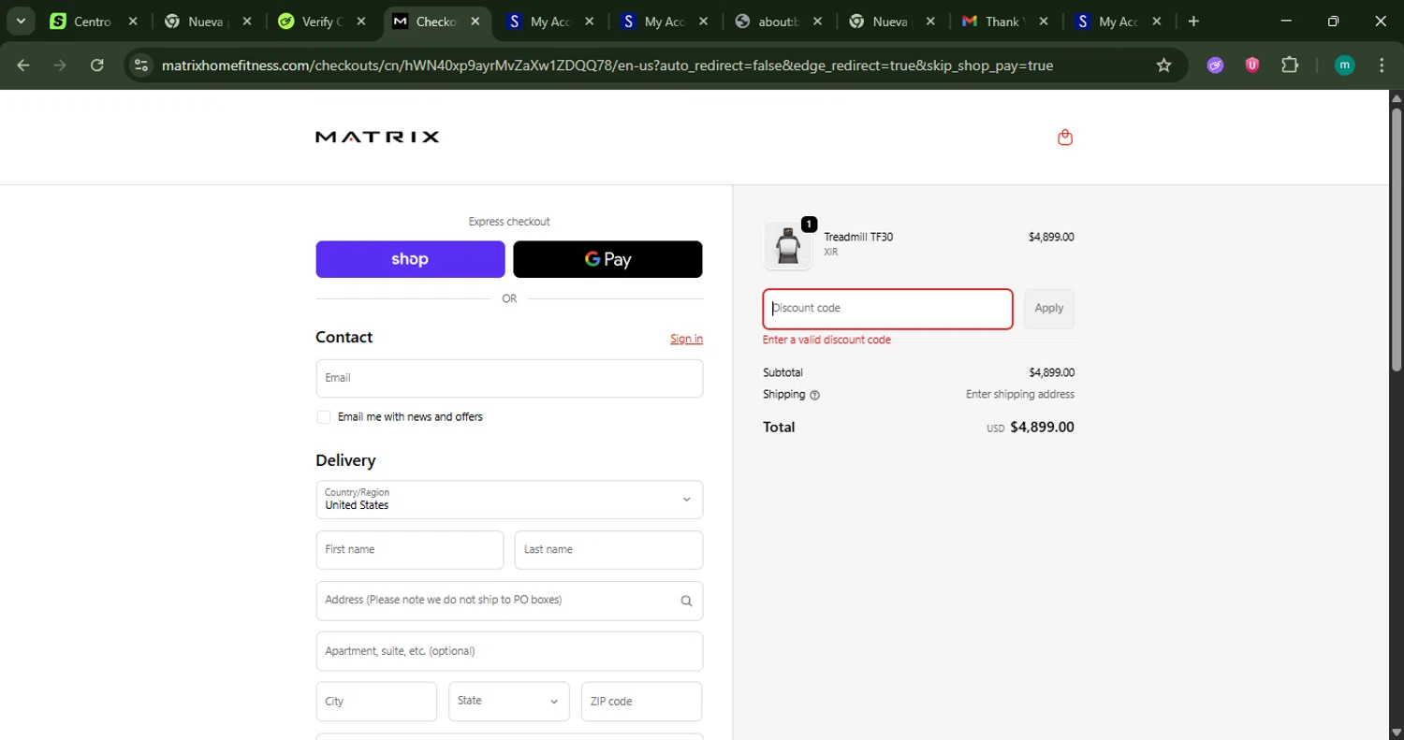Open a new browser tab with plus
The image size is (1404, 740).
[1193, 21]
